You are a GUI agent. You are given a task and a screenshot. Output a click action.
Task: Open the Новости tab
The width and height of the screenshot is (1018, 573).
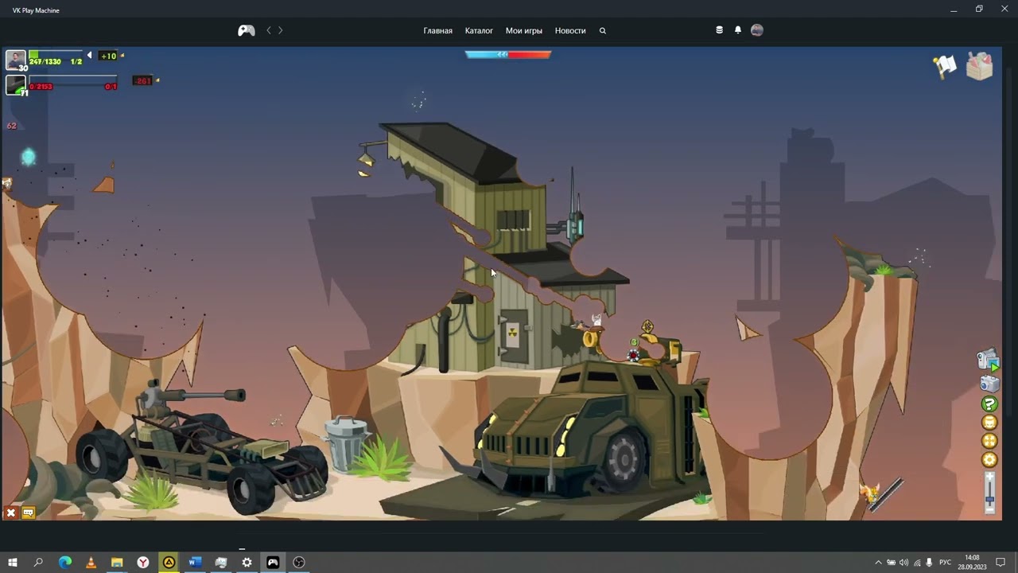[x=570, y=30]
